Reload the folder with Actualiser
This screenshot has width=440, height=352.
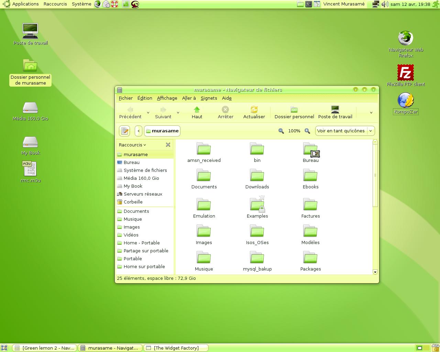254,112
